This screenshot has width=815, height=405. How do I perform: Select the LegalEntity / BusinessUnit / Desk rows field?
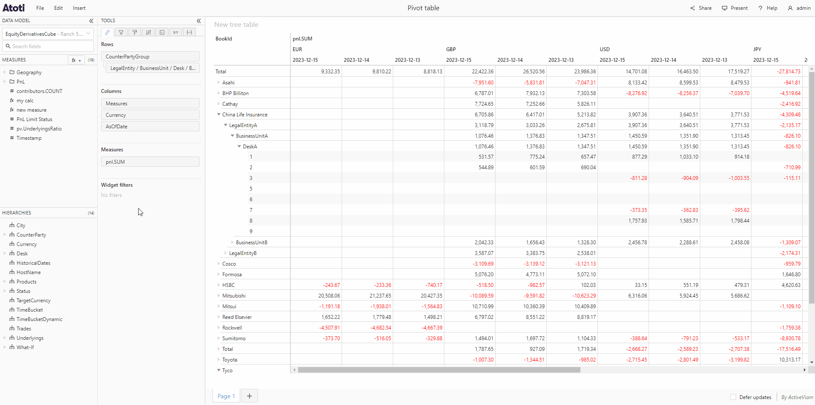click(x=152, y=68)
